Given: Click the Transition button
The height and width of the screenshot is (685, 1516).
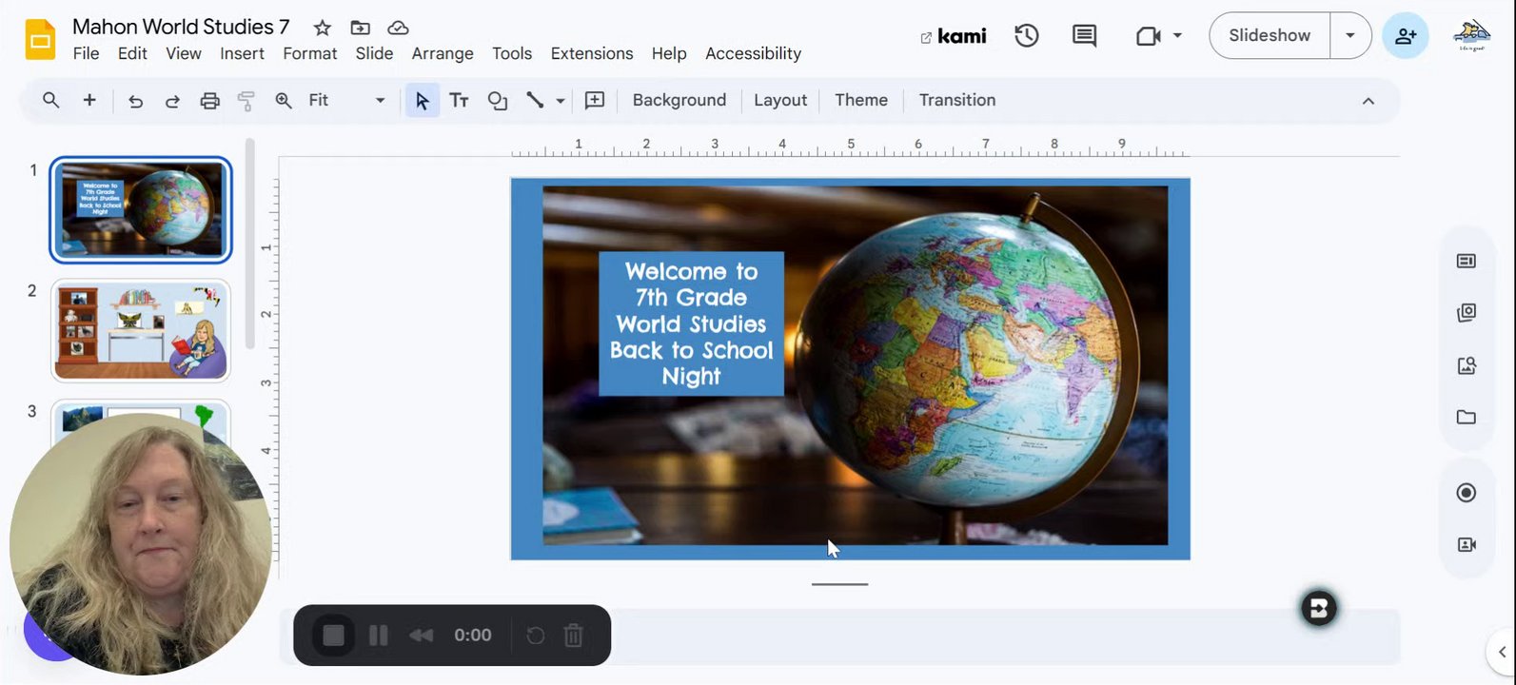Looking at the screenshot, I should [956, 101].
